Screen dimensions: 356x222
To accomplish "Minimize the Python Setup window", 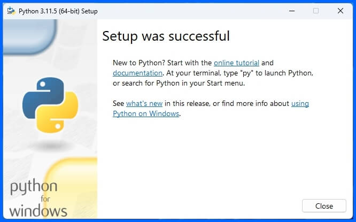I will tap(292, 11).
